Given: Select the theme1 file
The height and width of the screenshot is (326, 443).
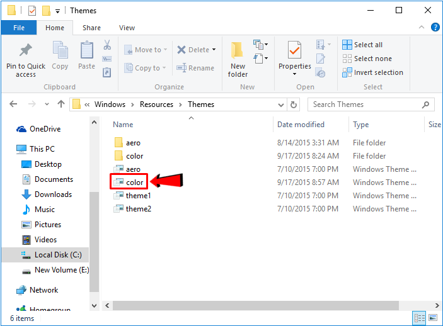Looking at the screenshot, I should [x=132, y=196].
